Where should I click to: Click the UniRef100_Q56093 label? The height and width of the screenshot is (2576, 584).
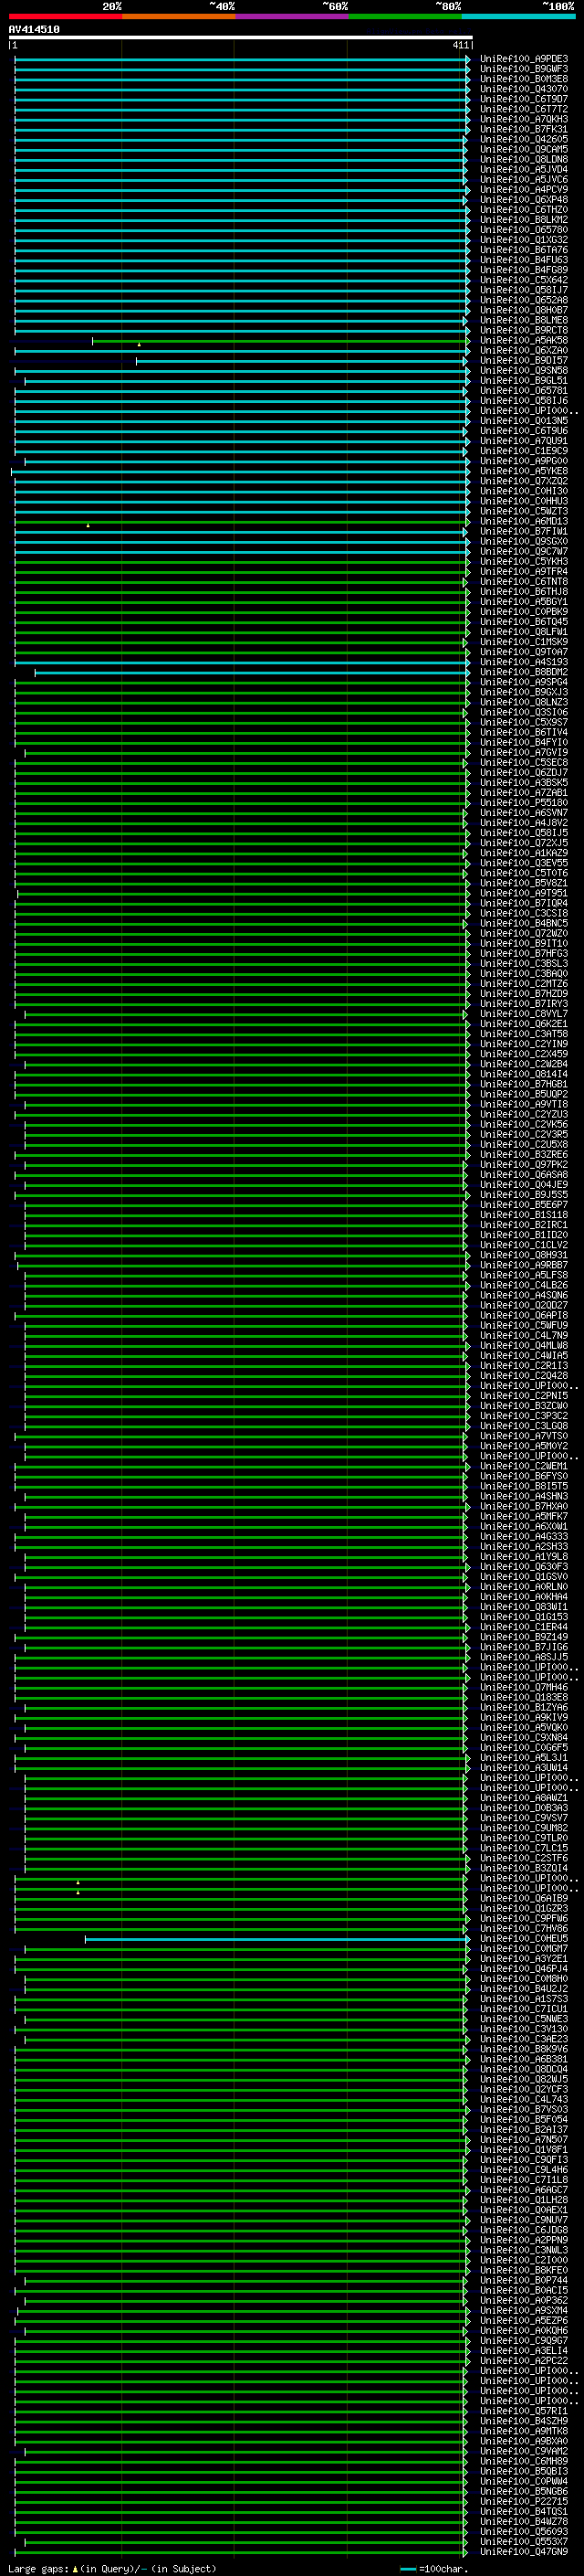coord(523,2531)
